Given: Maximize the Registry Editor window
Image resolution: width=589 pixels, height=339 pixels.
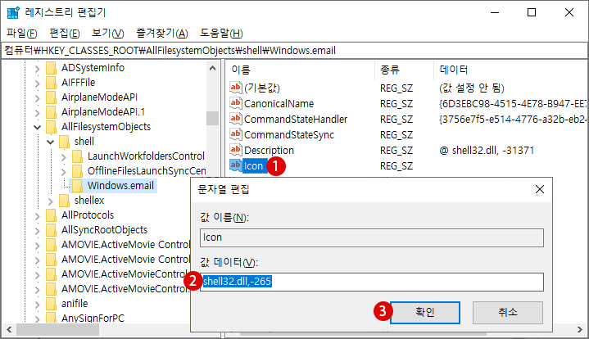Looking at the screenshot, I should pos(532,12).
